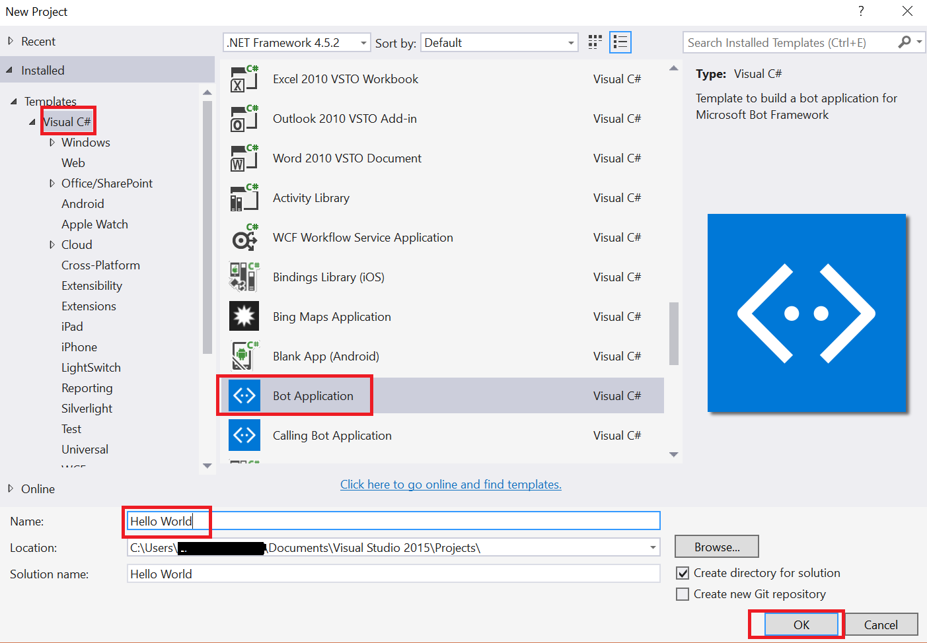Click into the project Name field
This screenshot has width=927, height=643.
394,521
